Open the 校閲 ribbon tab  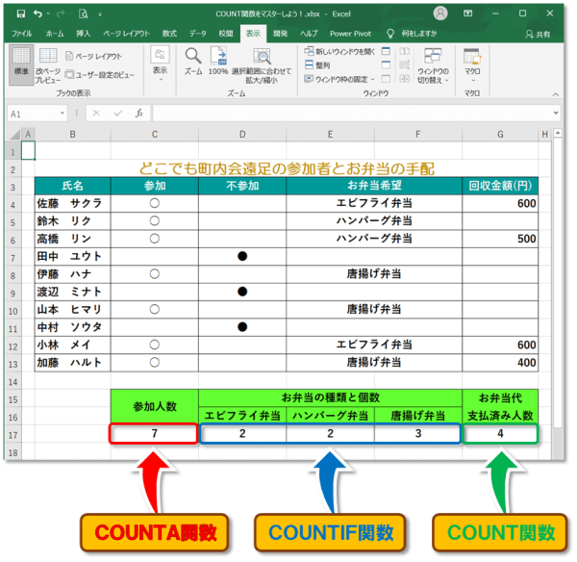[x=226, y=34]
